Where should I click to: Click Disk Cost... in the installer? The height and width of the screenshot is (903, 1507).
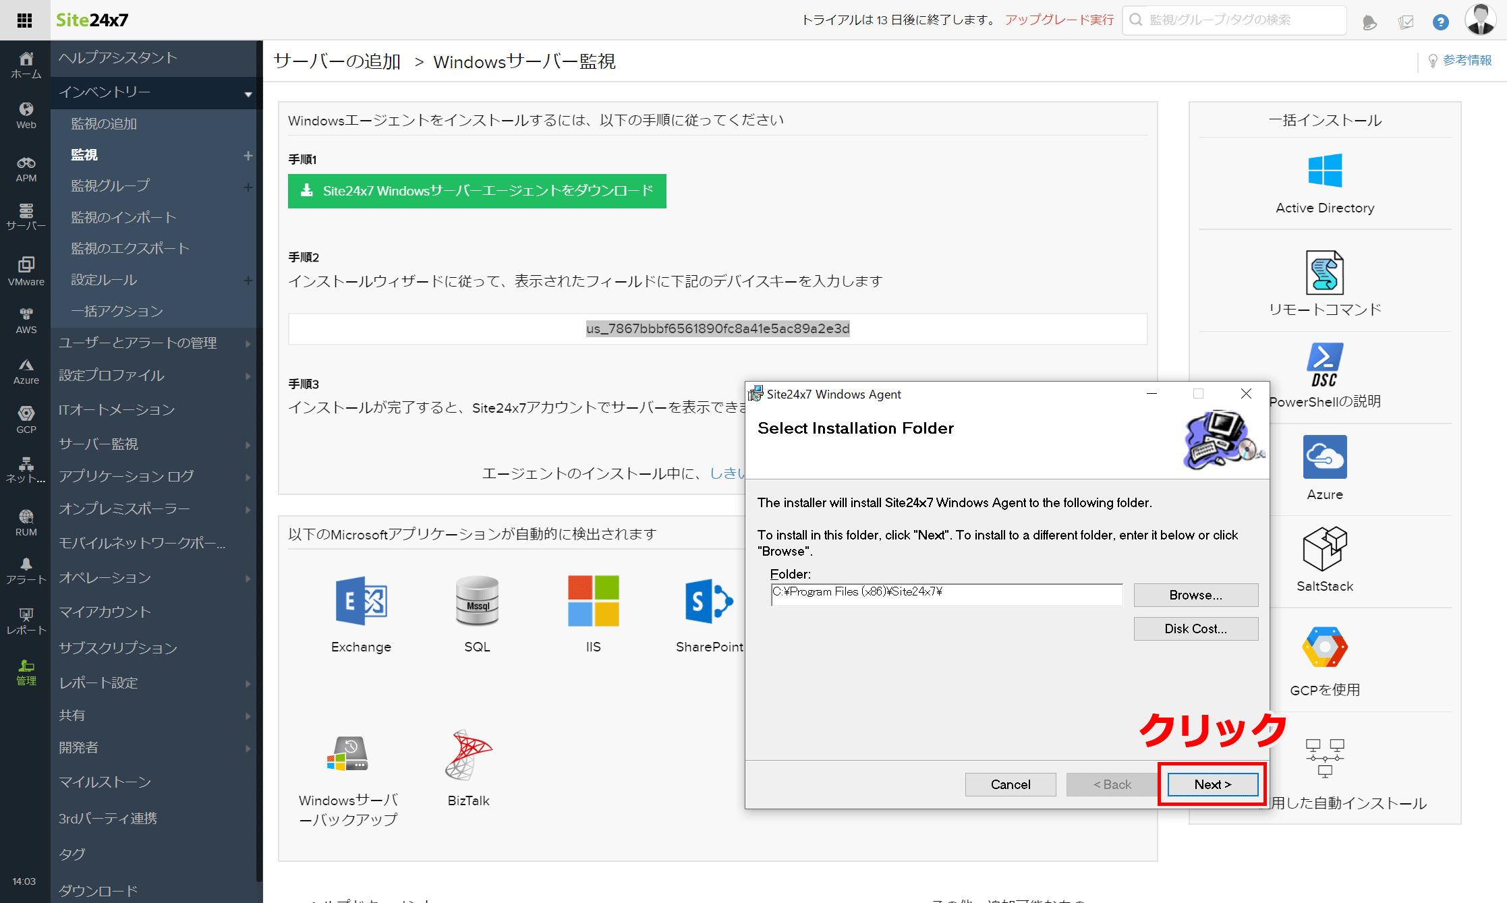[1195, 629]
